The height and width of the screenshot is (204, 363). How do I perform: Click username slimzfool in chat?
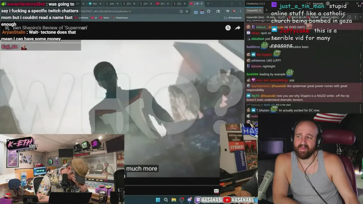tap(258, 39)
